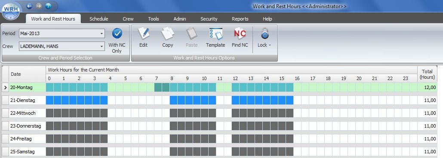
Task: Select the row header for 22-Mittwoch
Action: pos(5,113)
